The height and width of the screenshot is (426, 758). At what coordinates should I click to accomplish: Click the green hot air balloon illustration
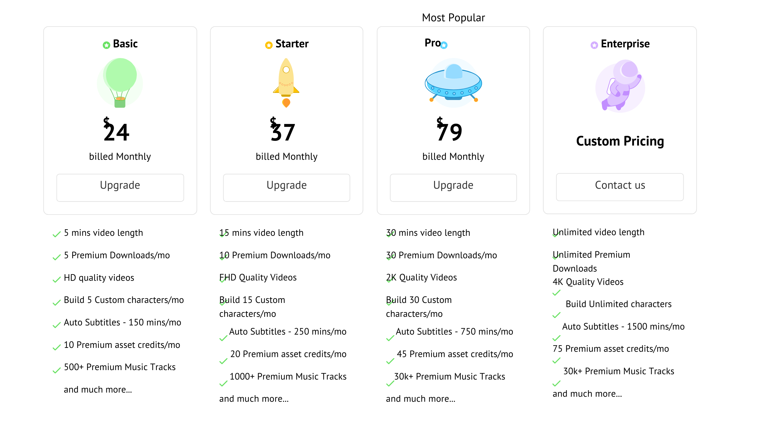pos(120,83)
